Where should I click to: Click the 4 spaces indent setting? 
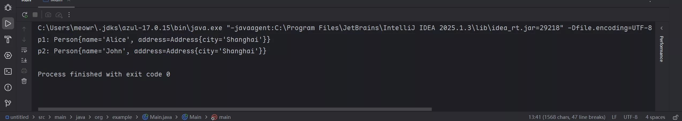655,117
